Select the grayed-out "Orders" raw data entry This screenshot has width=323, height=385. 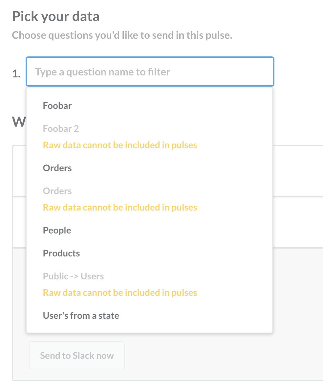pos(57,191)
